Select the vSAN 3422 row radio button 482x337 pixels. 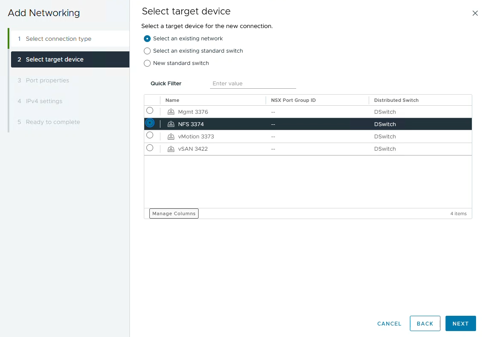pyautogui.click(x=150, y=148)
